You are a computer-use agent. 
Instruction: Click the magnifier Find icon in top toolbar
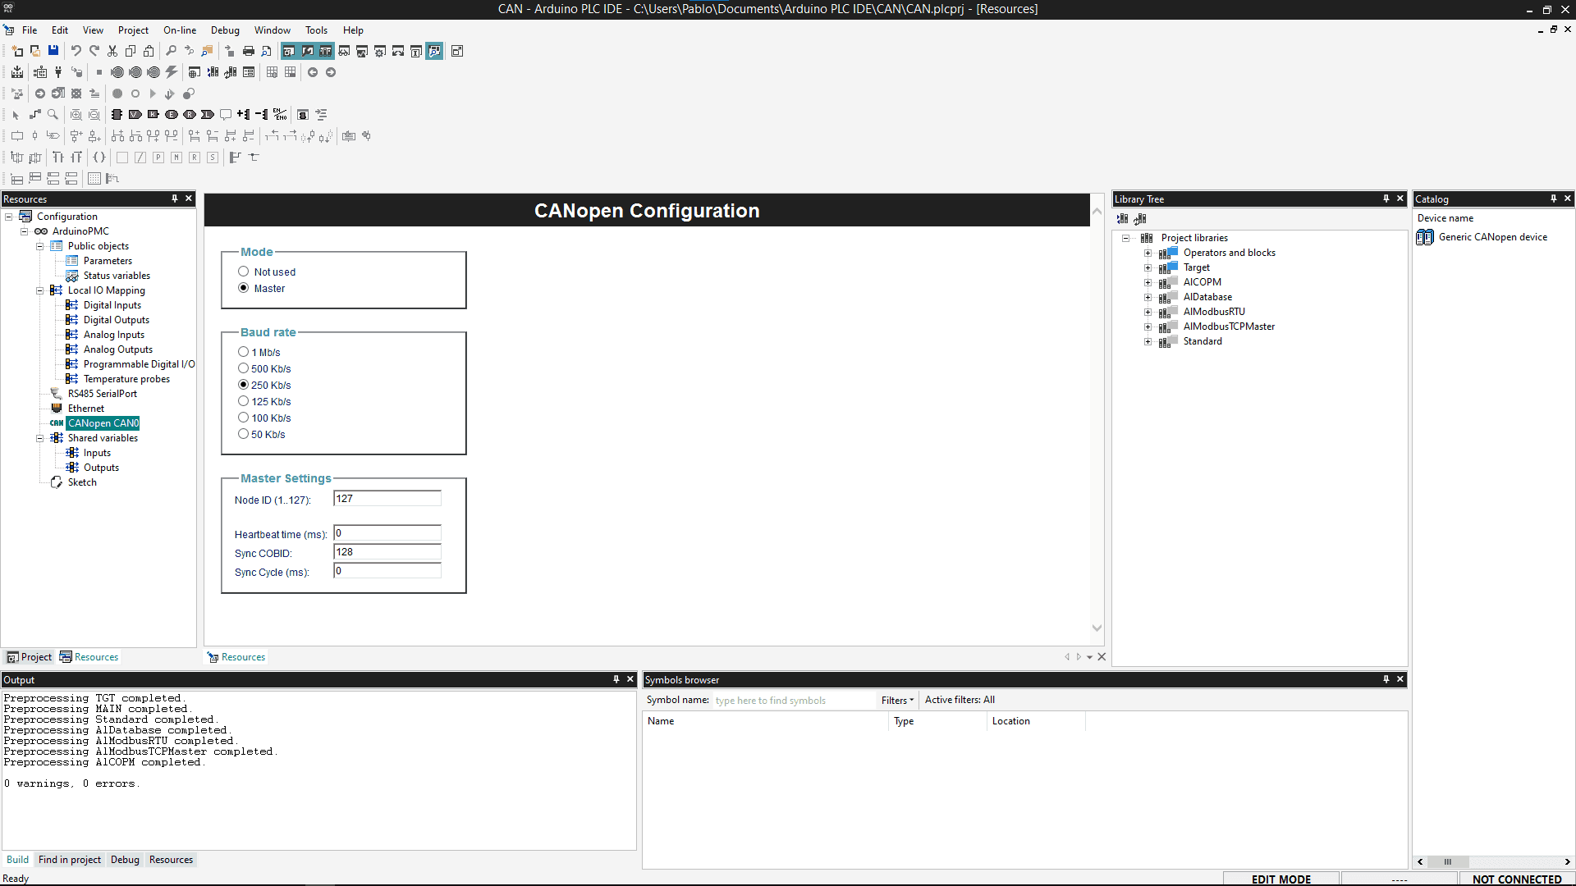point(171,51)
